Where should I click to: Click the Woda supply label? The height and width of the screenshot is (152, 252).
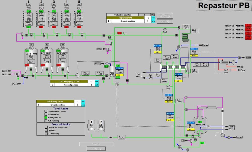coord(248,57)
